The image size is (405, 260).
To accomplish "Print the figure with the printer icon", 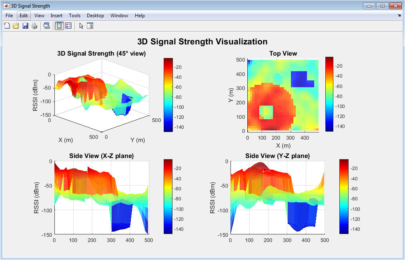I will coord(34,26).
